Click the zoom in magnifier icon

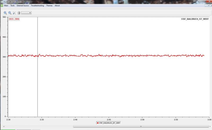coord(5,13)
